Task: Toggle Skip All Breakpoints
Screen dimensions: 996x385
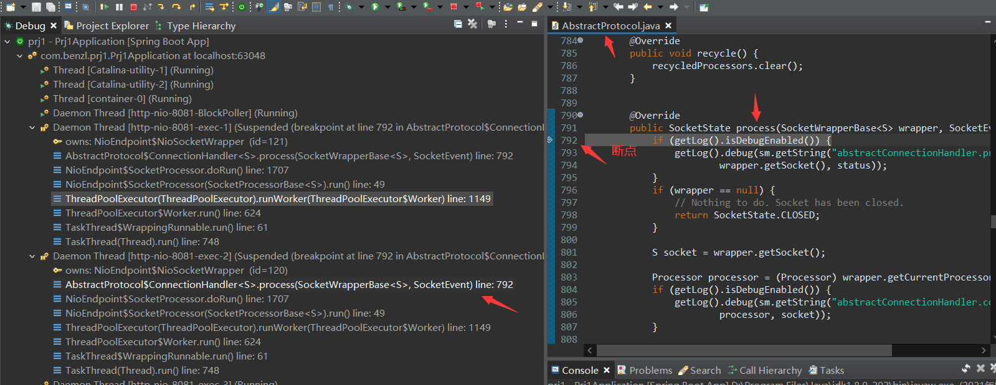Action: [85, 7]
